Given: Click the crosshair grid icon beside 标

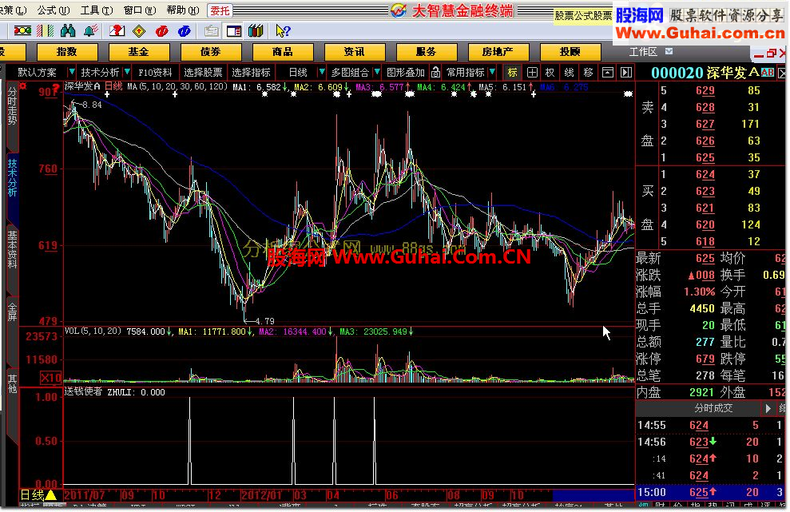Looking at the screenshot, I should tap(532, 72).
